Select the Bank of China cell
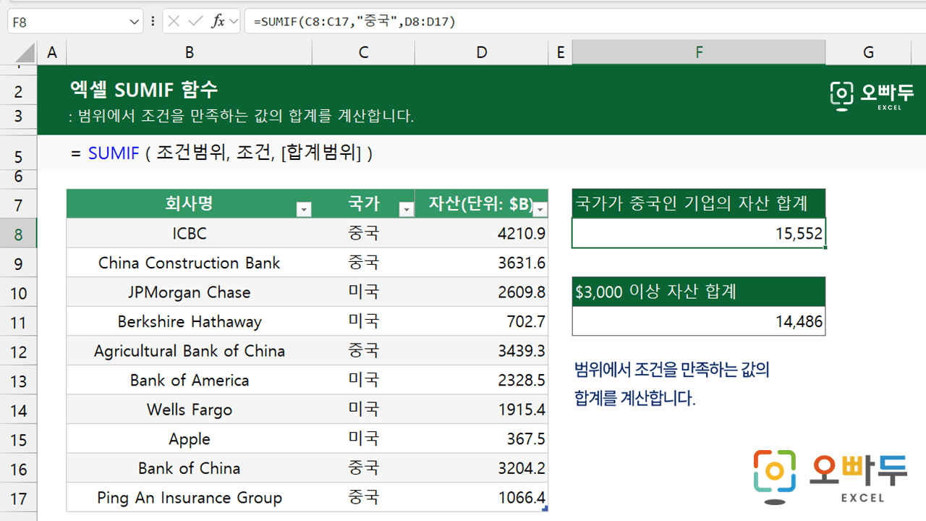Viewport: 926px width, 521px height. [x=189, y=468]
